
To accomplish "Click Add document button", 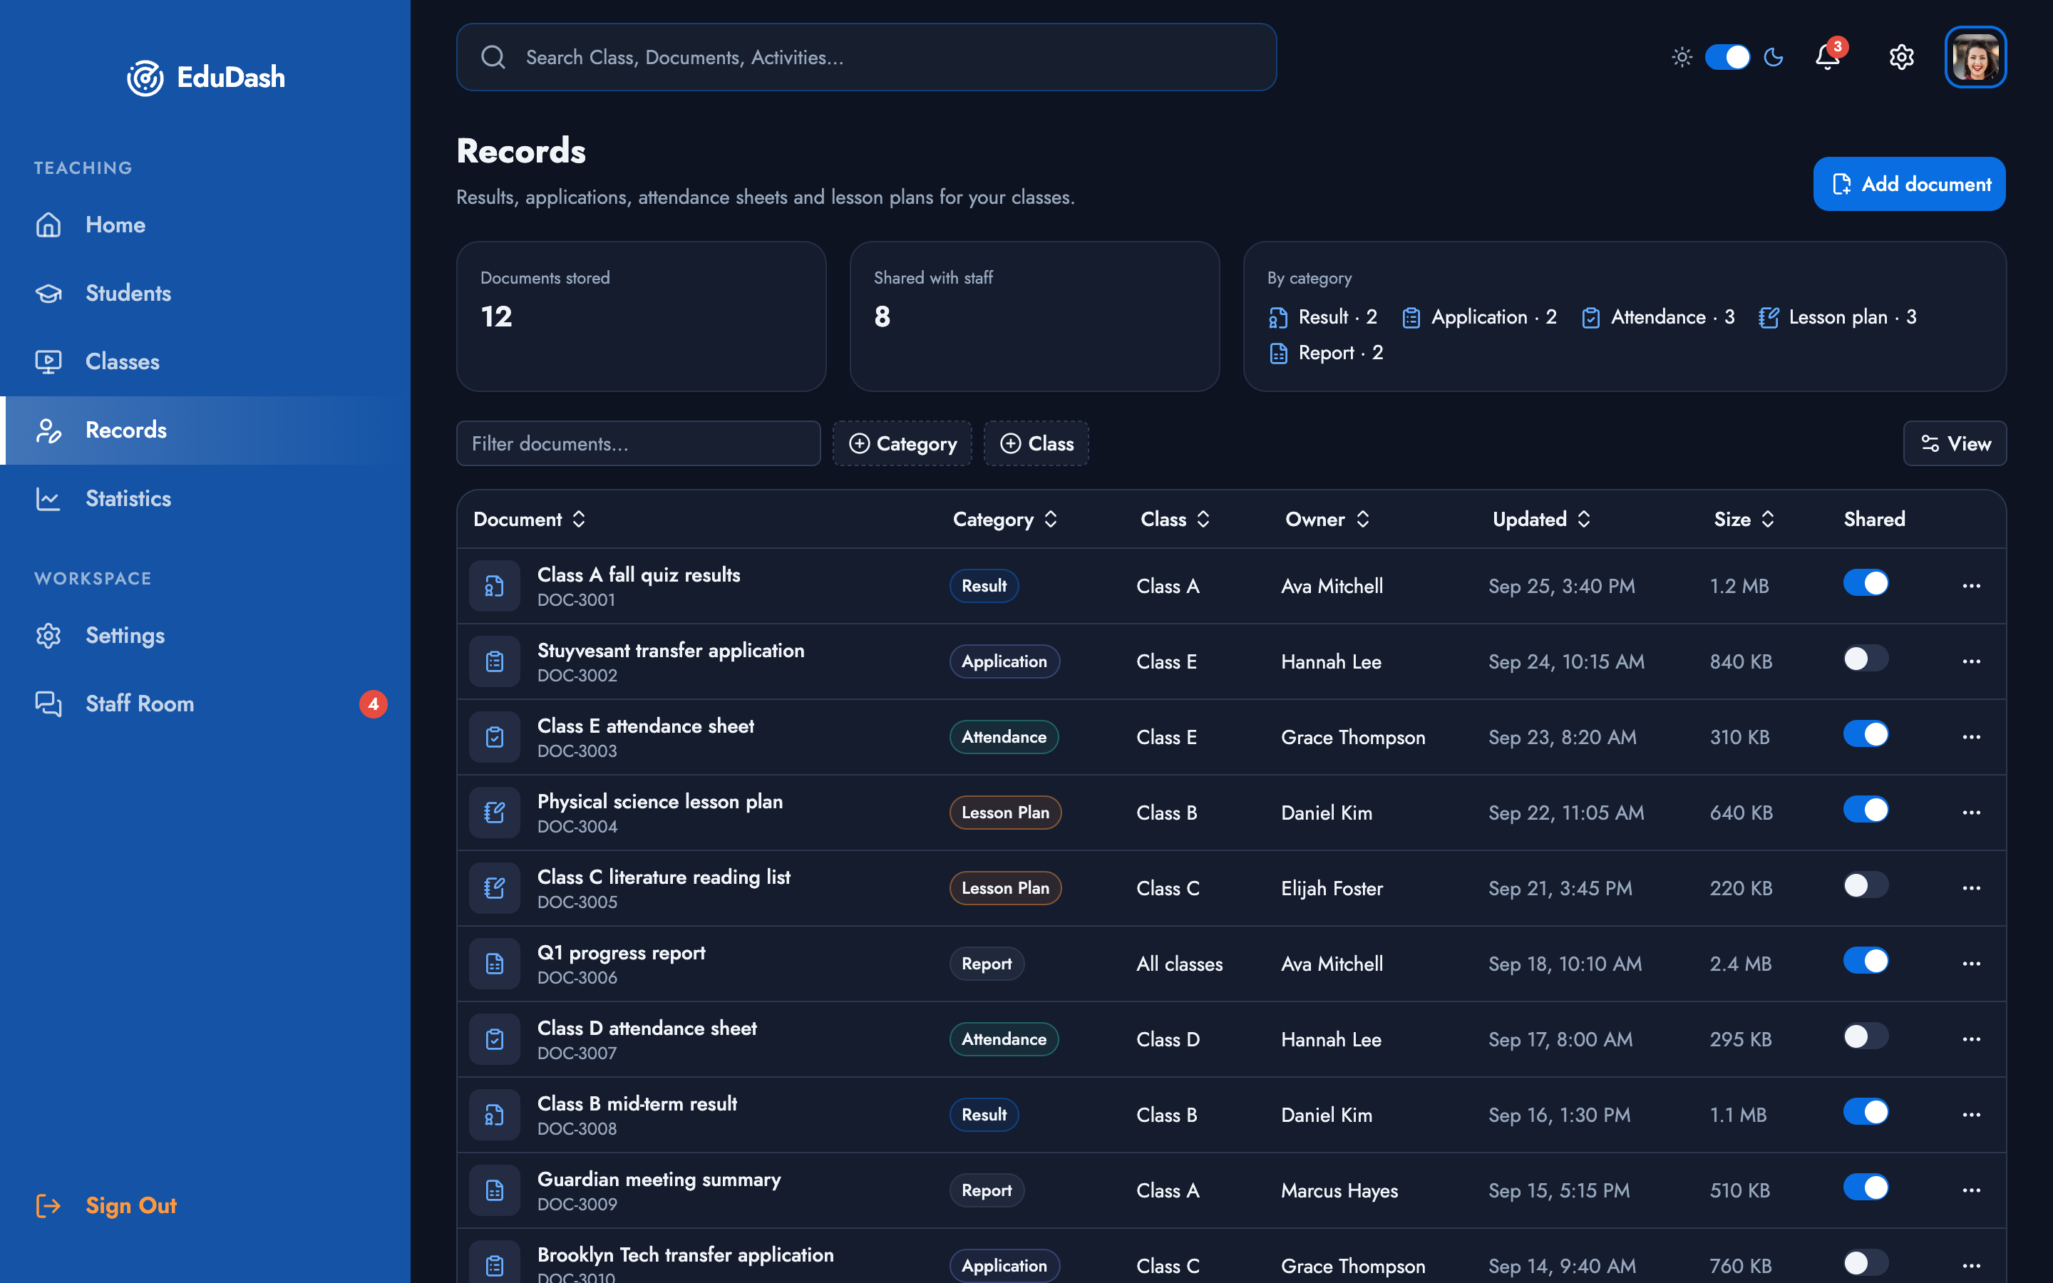I will pos(1909,183).
